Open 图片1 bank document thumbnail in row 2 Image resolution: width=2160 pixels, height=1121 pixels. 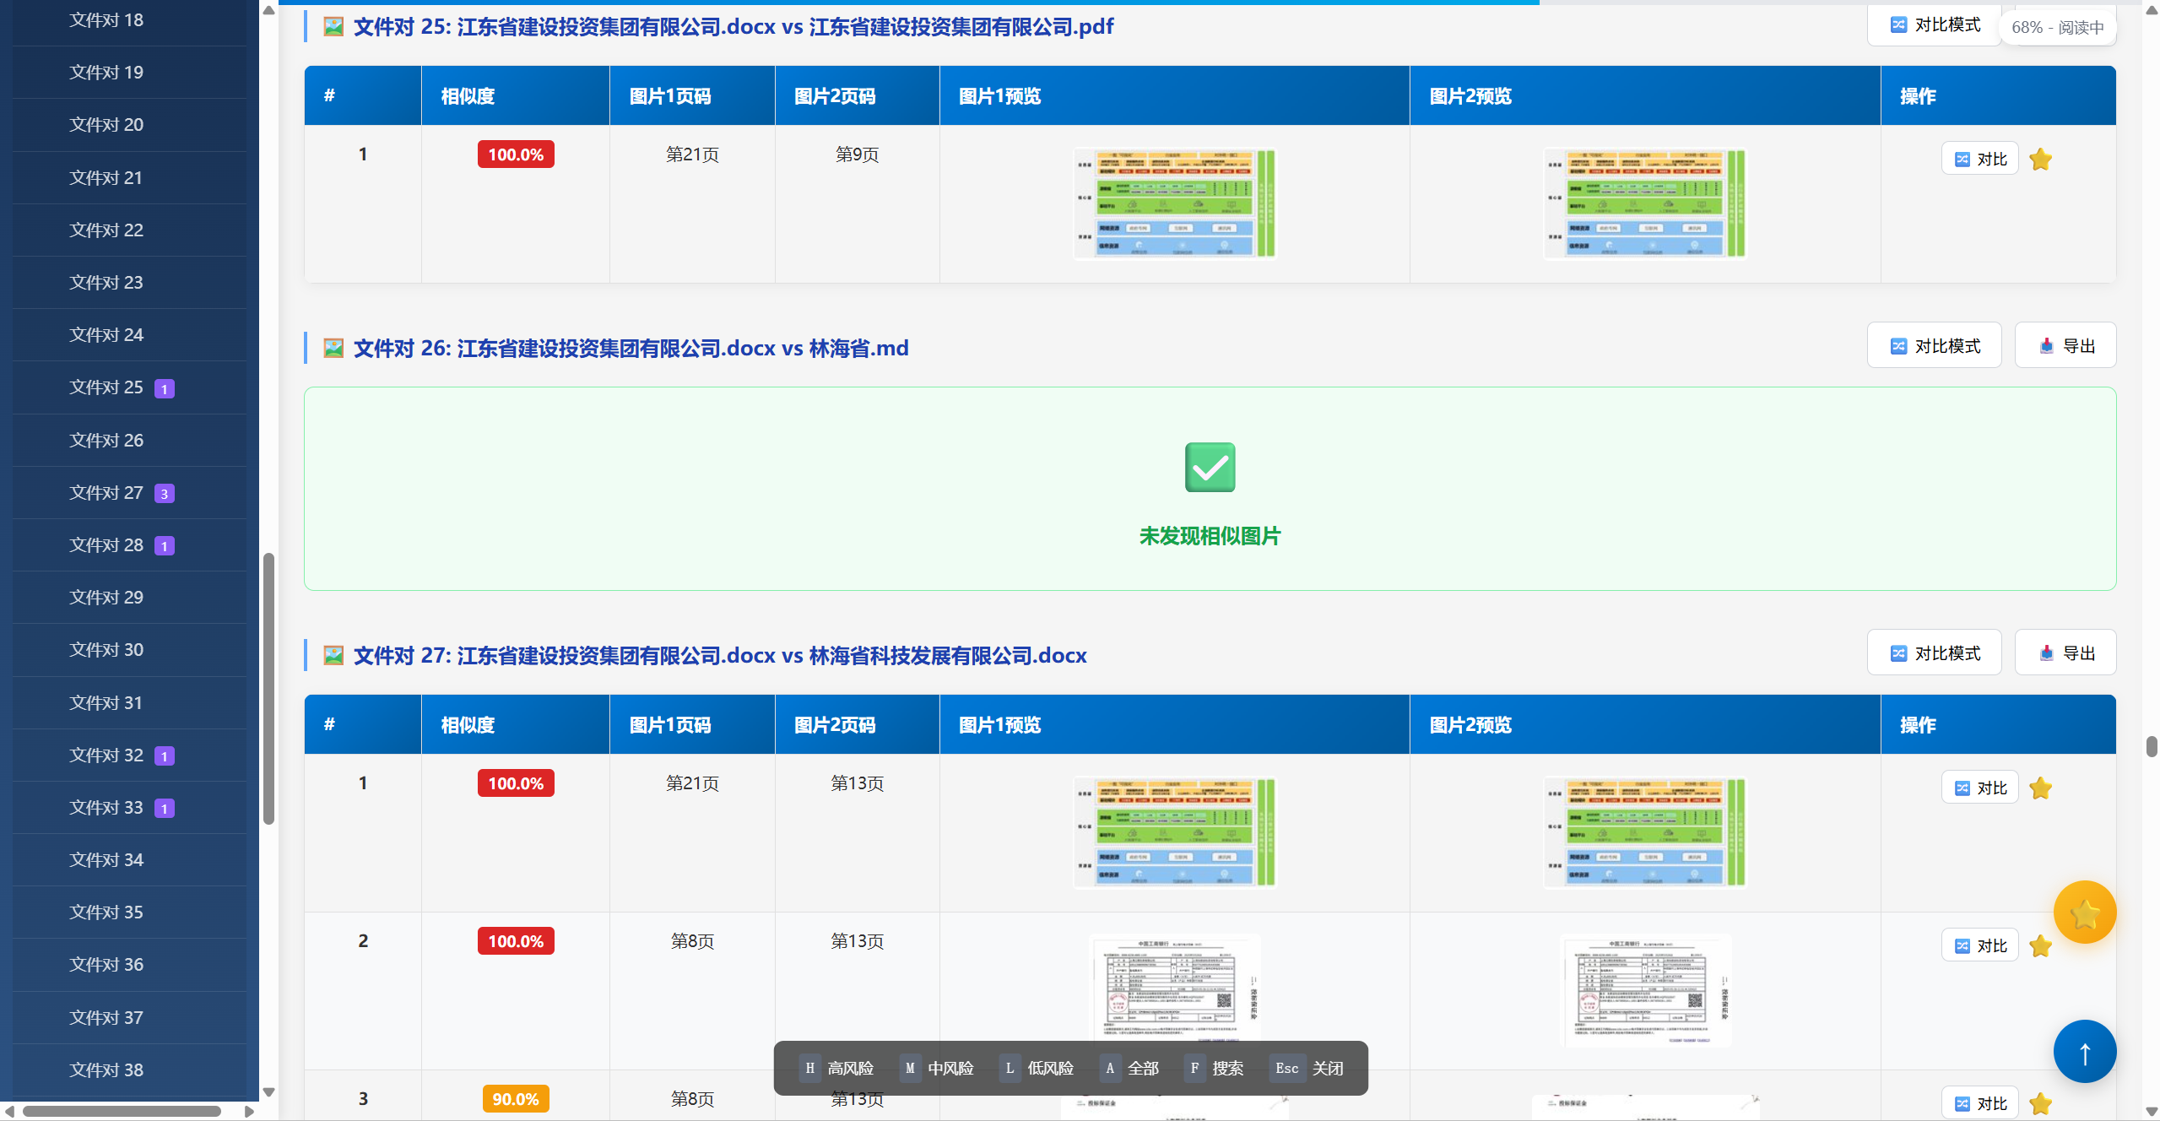click(x=1174, y=989)
